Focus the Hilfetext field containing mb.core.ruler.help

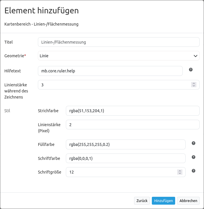tap(110, 71)
